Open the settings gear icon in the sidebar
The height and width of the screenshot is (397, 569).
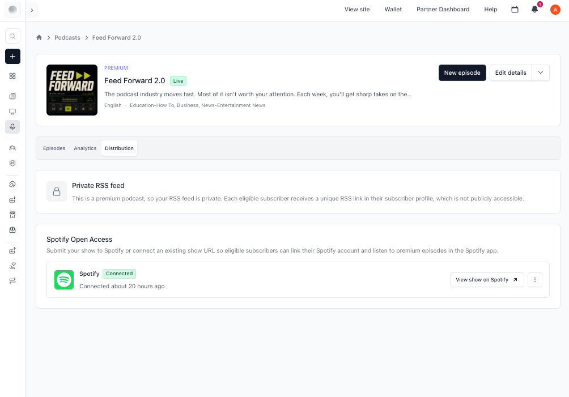tap(12, 163)
